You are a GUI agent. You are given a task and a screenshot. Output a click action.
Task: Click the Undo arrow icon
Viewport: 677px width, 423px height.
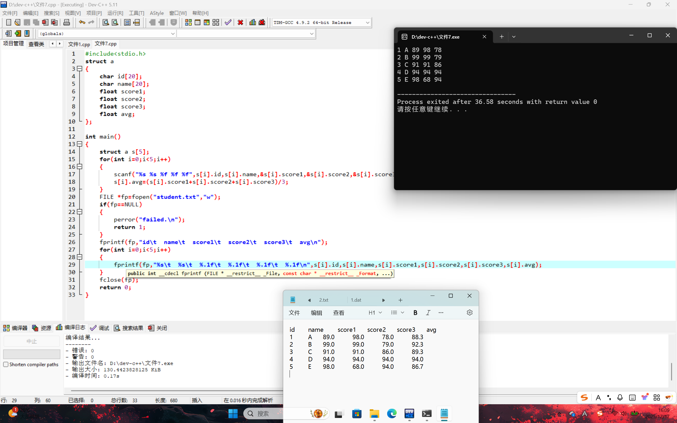point(82,22)
